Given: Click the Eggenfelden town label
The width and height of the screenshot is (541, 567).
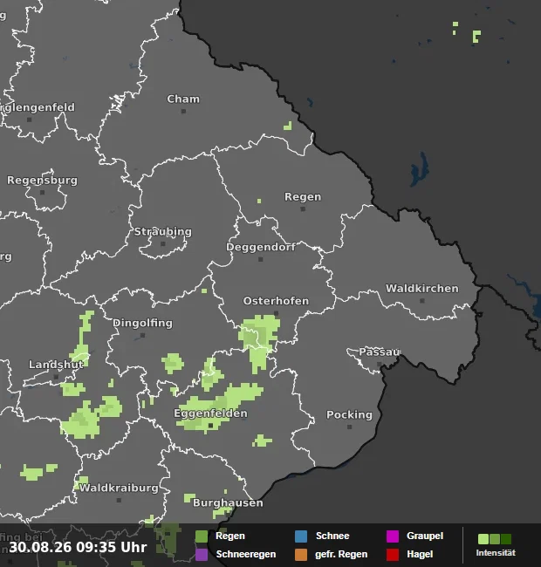Looking at the screenshot, I should click(210, 413).
